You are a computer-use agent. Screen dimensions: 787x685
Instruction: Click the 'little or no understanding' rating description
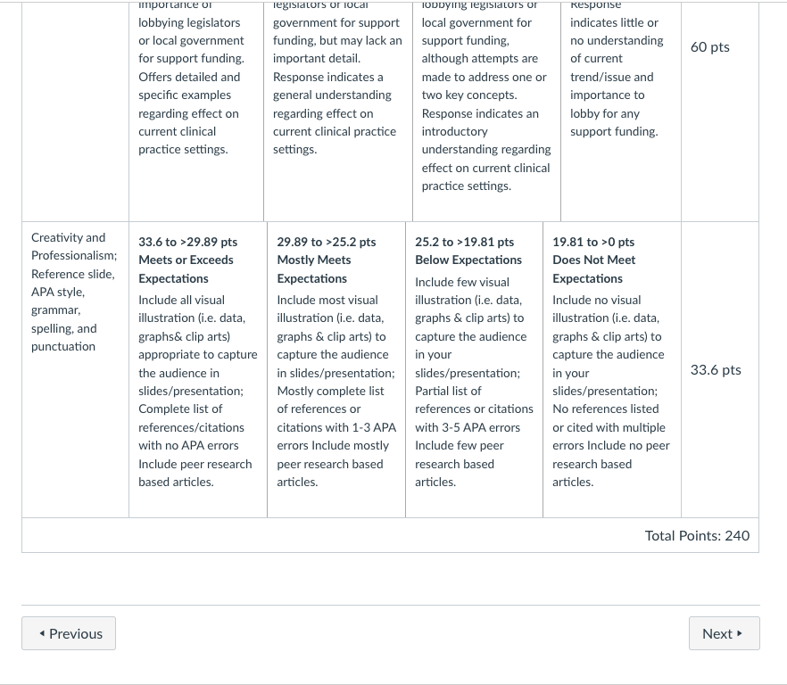pyautogui.click(x=617, y=31)
